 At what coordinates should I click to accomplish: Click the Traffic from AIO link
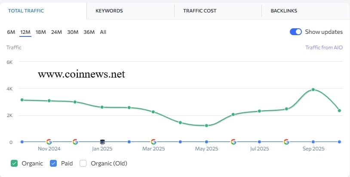click(324, 48)
